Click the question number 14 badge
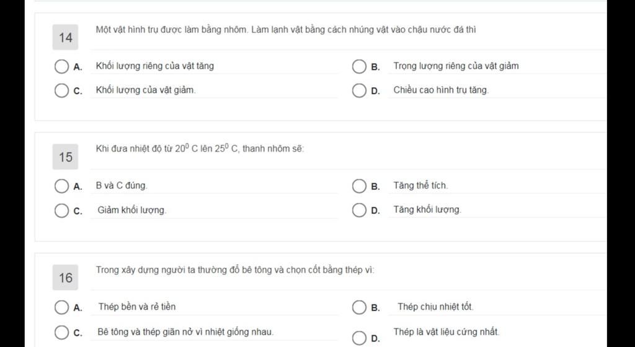The height and width of the screenshot is (347, 635). click(65, 37)
